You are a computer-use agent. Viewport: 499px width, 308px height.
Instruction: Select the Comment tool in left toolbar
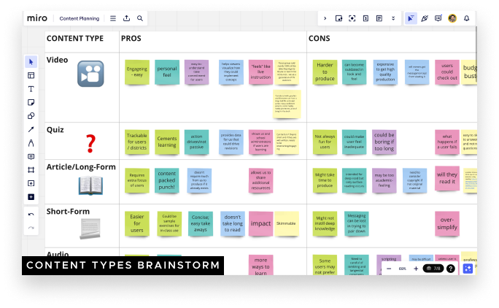31,156
